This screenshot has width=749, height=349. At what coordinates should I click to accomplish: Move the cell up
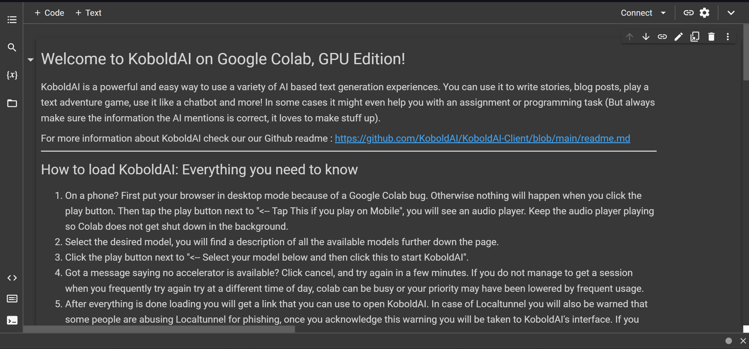click(x=629, y=37)
